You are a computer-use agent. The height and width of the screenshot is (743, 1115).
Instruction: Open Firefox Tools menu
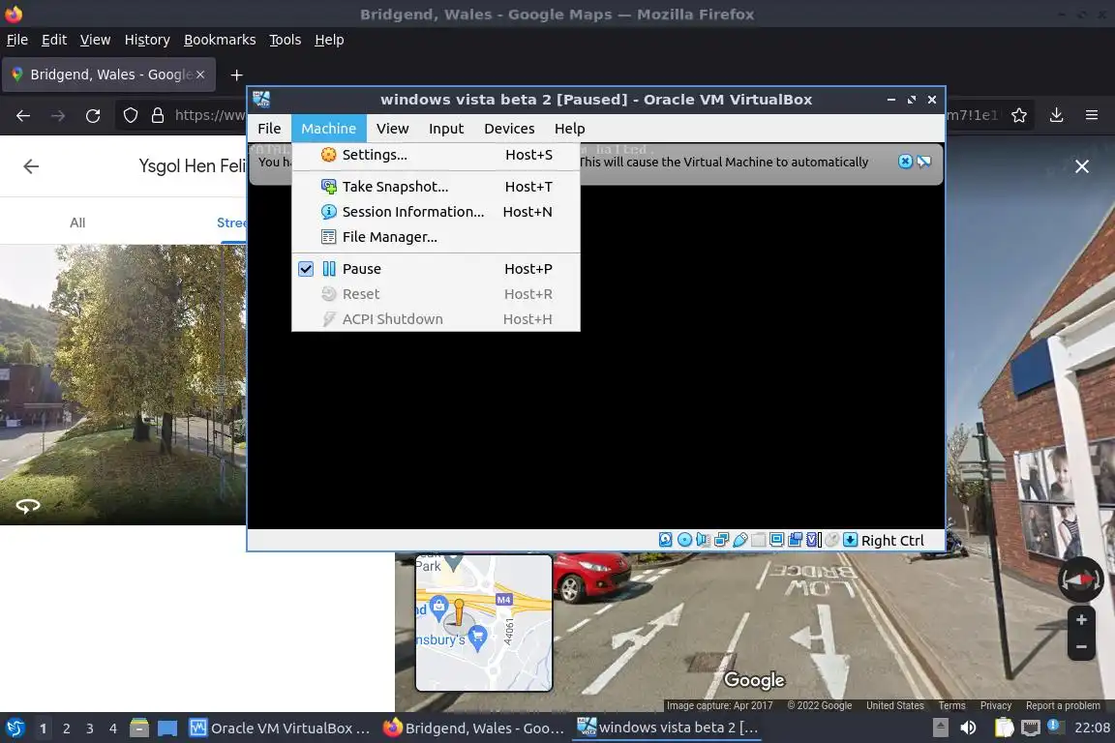tap(286, 40)
